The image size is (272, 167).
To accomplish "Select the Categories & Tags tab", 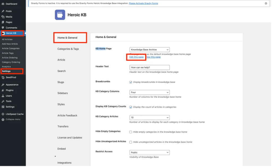I will point(68,49).
